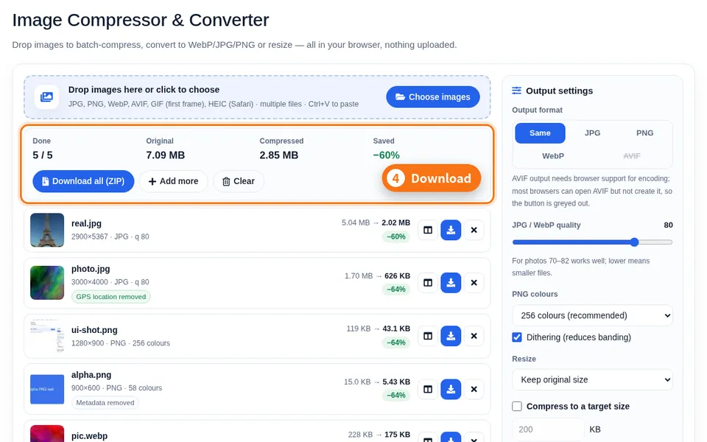Save the compressed alpha.png
This screenshot has height=442, width=707.
click(451, 389)
